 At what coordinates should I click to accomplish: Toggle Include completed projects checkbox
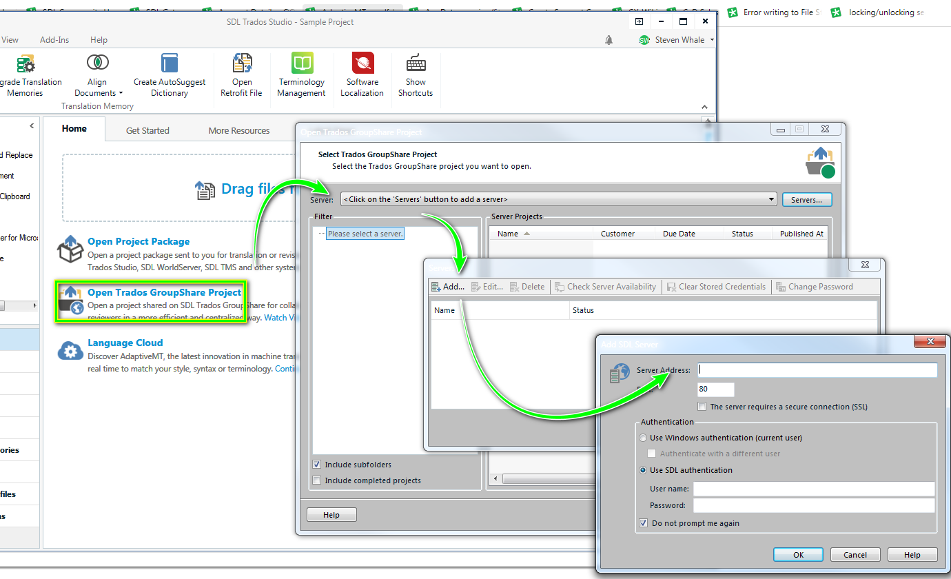coord(317,480)
